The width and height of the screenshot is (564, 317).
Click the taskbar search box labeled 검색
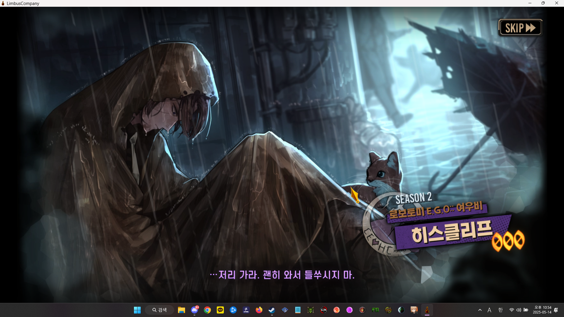pyautogui.click(x=160, y=310)
